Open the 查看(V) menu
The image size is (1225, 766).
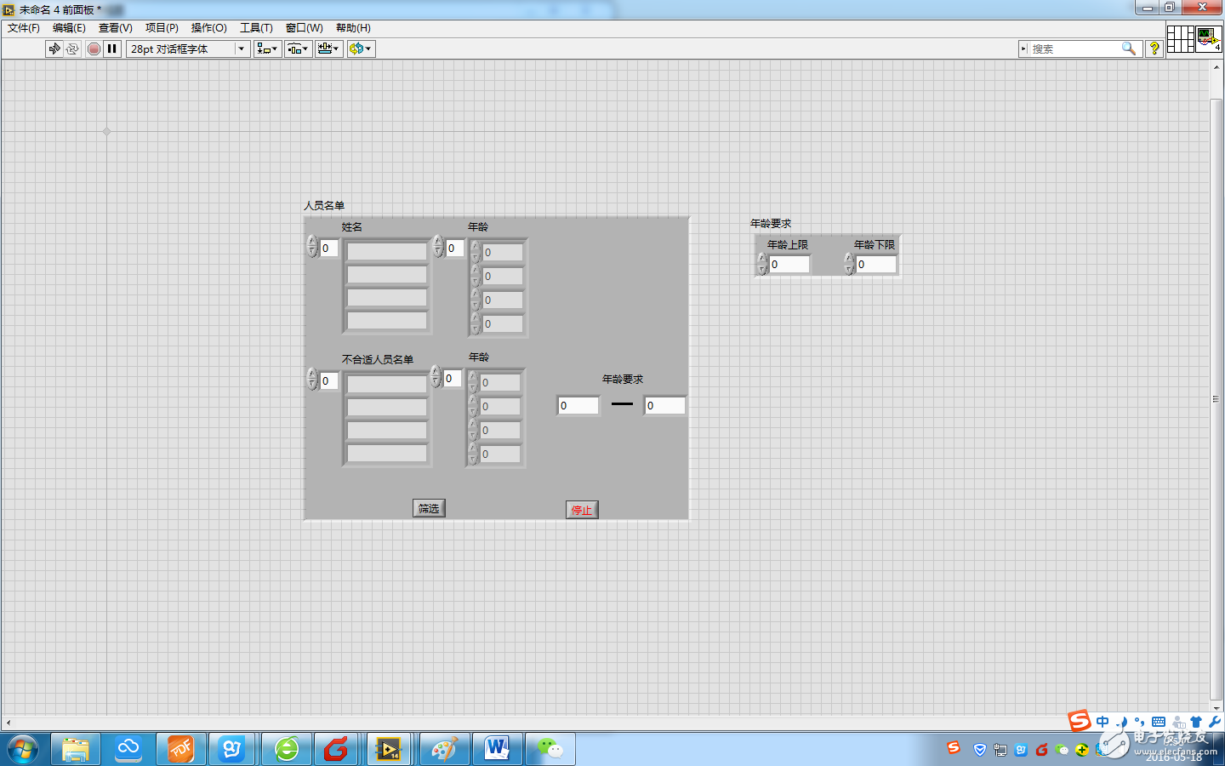tap(116, 28)
